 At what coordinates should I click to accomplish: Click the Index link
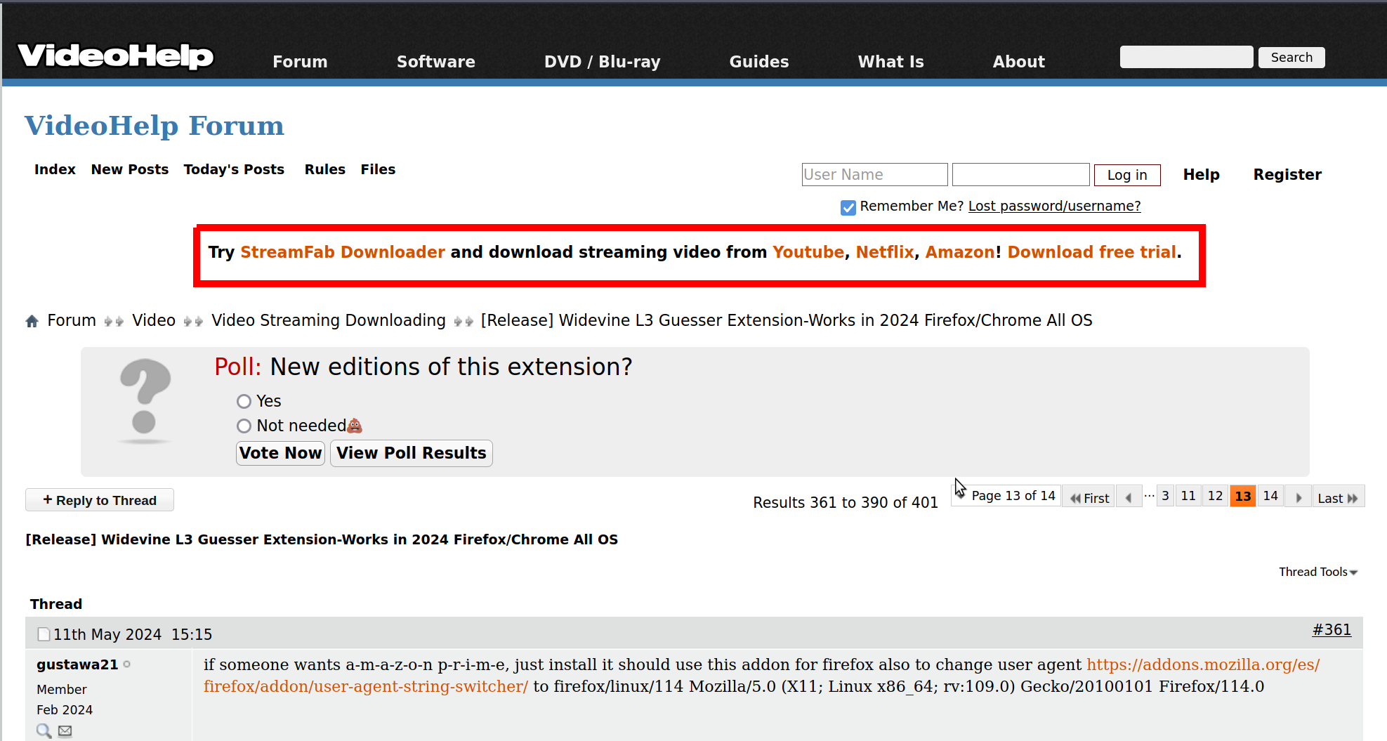55,169
